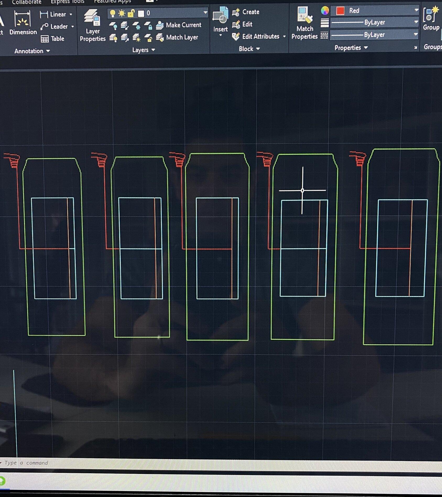Screen dimensions: 442x497
Task: Click the Layer Properties label
Action: (92, 35)
